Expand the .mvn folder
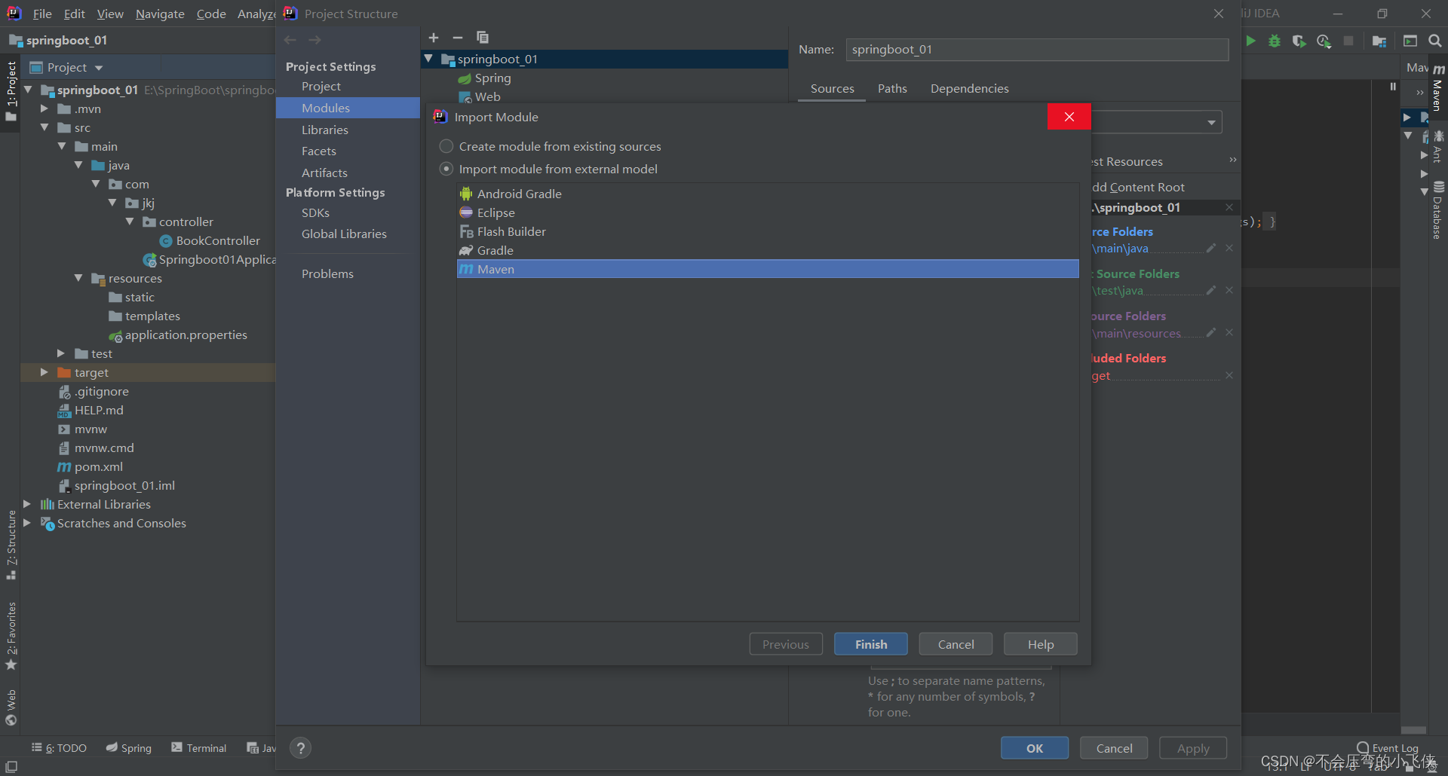This screenshot has width=1448, height=776. coord(44,108)
